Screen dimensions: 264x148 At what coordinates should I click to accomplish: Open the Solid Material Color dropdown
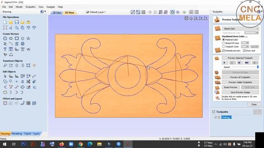click(x=252, y=33)
